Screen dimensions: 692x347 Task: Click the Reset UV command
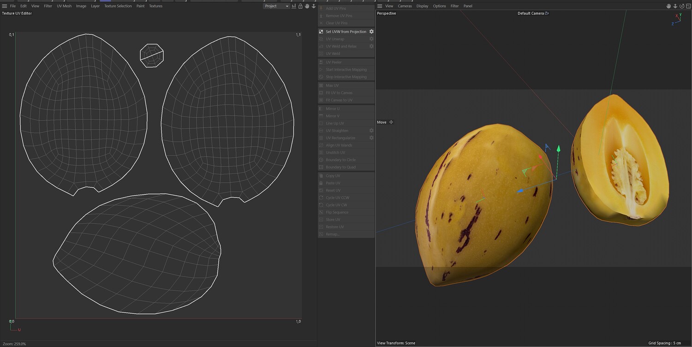pyautogui.click(x=346, y=191)
